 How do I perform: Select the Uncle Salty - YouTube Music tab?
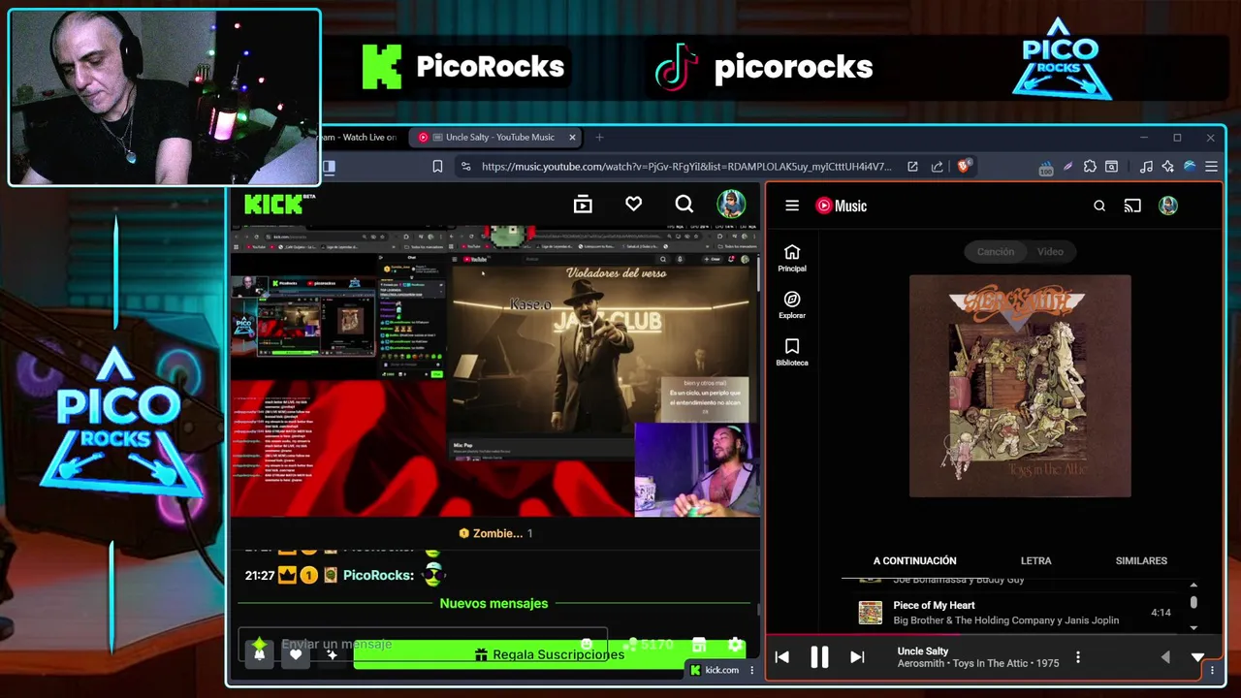493,138
